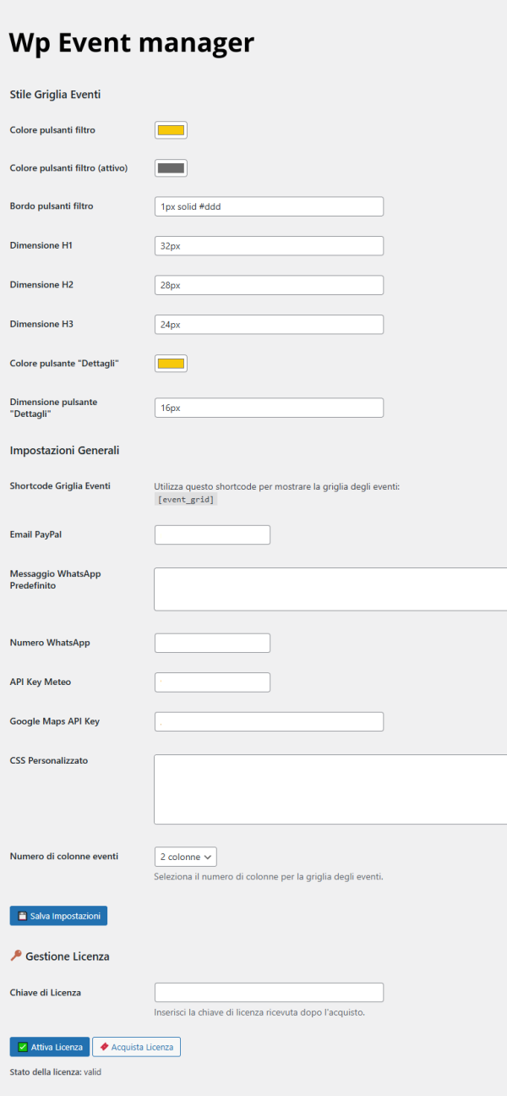507x1096 pixels.
Task: Open the gray active filter button color swatch
Action: tap(171, 167)
